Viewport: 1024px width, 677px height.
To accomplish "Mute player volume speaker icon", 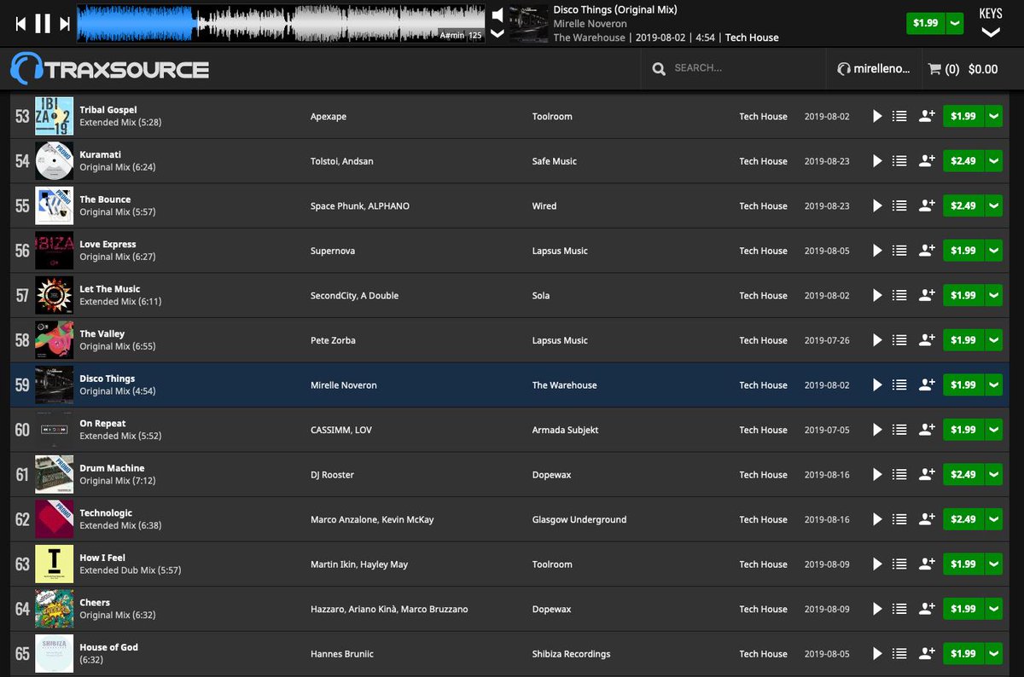I will click(497, 15).
